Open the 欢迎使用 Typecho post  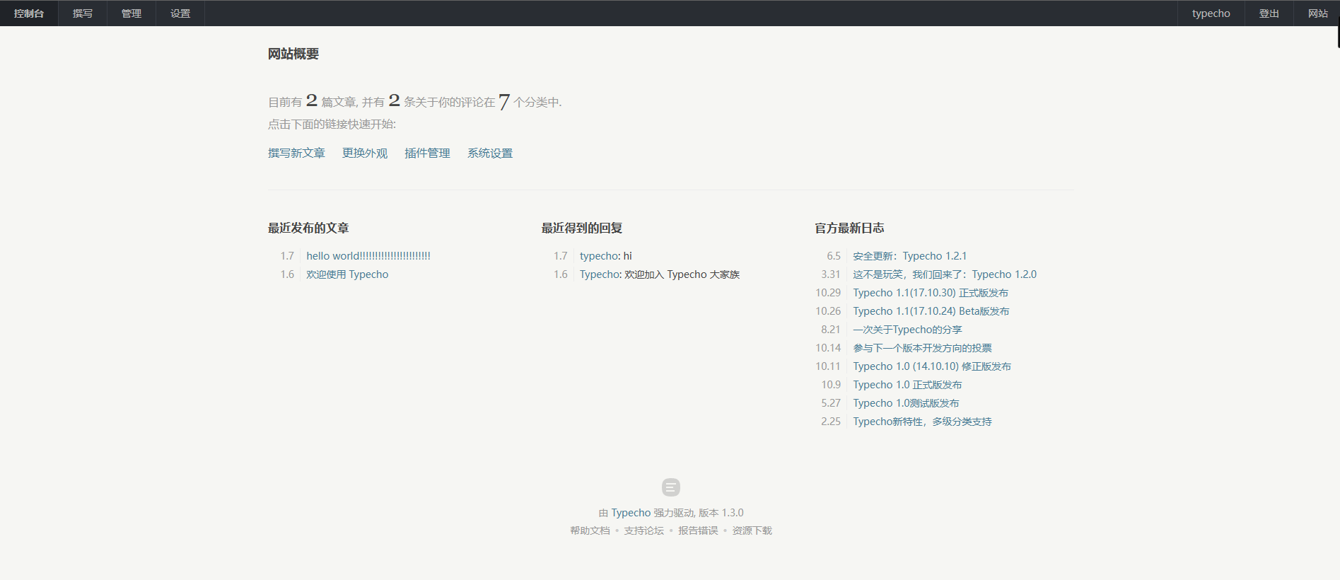347,274
